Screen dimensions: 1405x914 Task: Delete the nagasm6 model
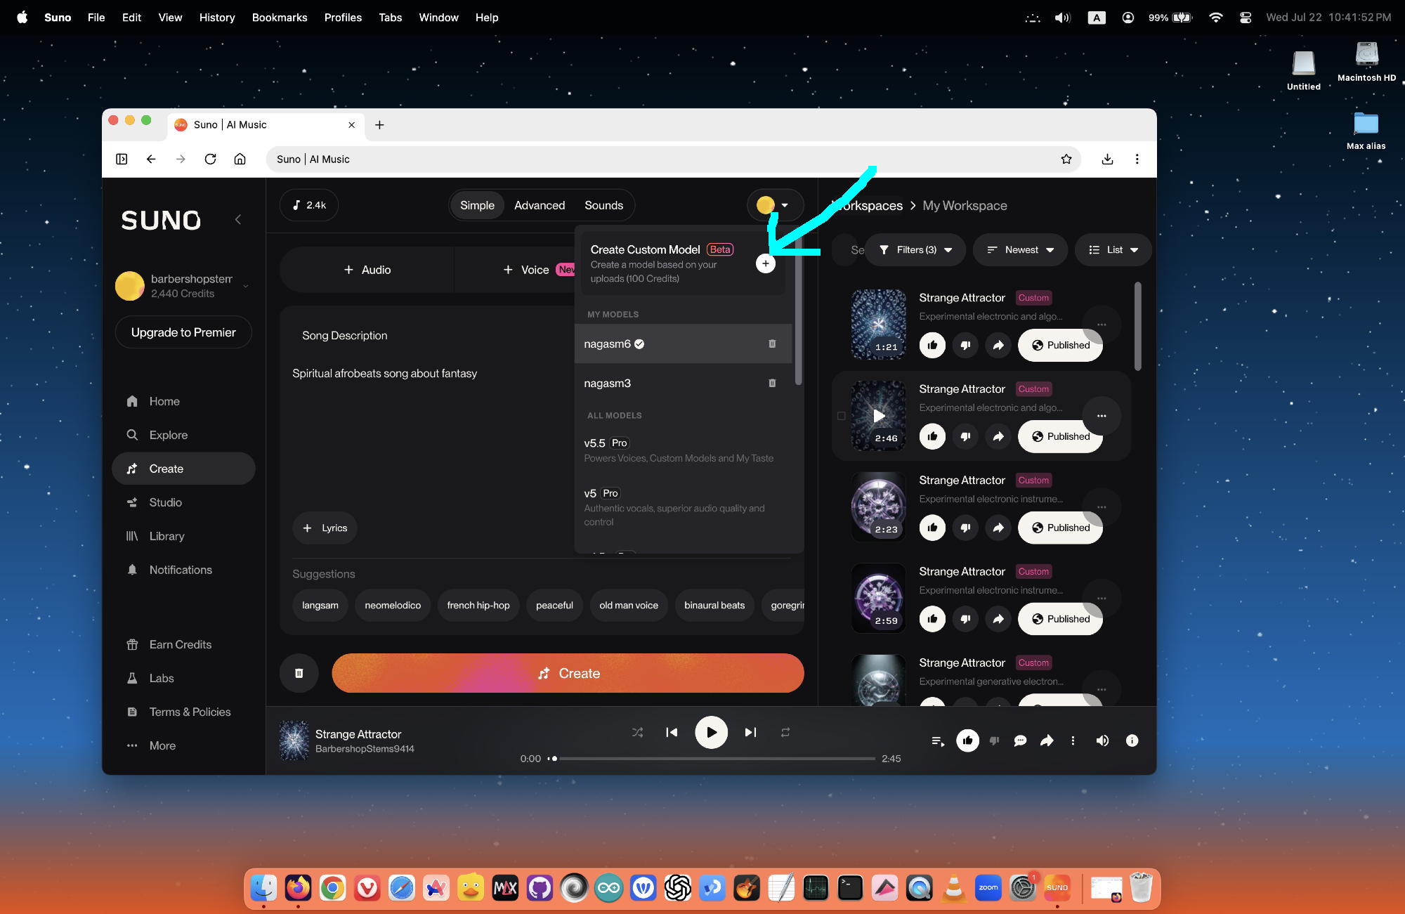(x=772, y=344)
